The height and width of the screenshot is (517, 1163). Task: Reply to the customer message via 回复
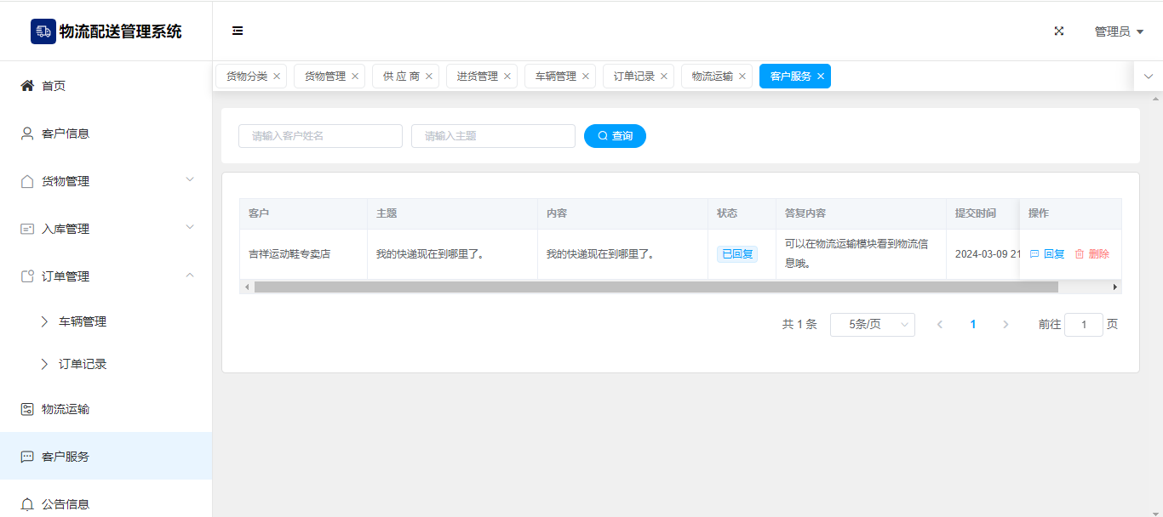coord(1047,253)
